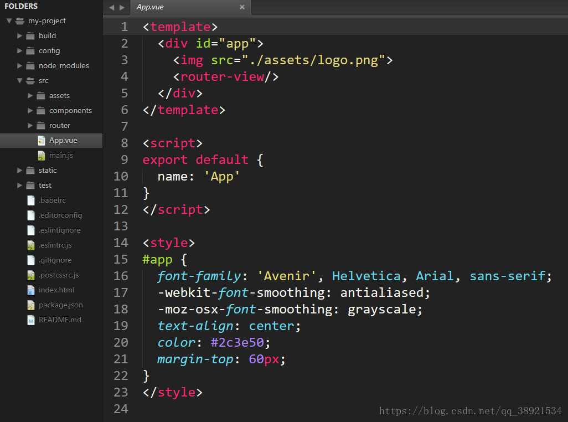Expand the build folder arrow

click(19, 36)
